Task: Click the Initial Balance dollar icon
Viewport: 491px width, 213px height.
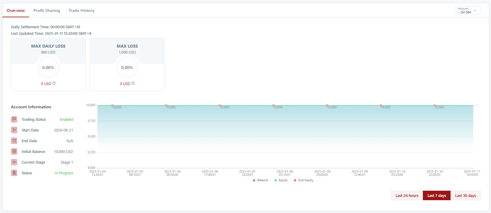Action: pyautogui.click(x=14, y=151)
